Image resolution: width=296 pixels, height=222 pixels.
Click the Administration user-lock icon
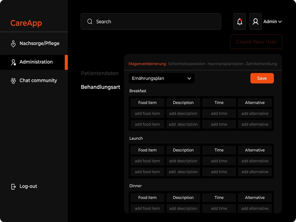click(x=13, y=62)
